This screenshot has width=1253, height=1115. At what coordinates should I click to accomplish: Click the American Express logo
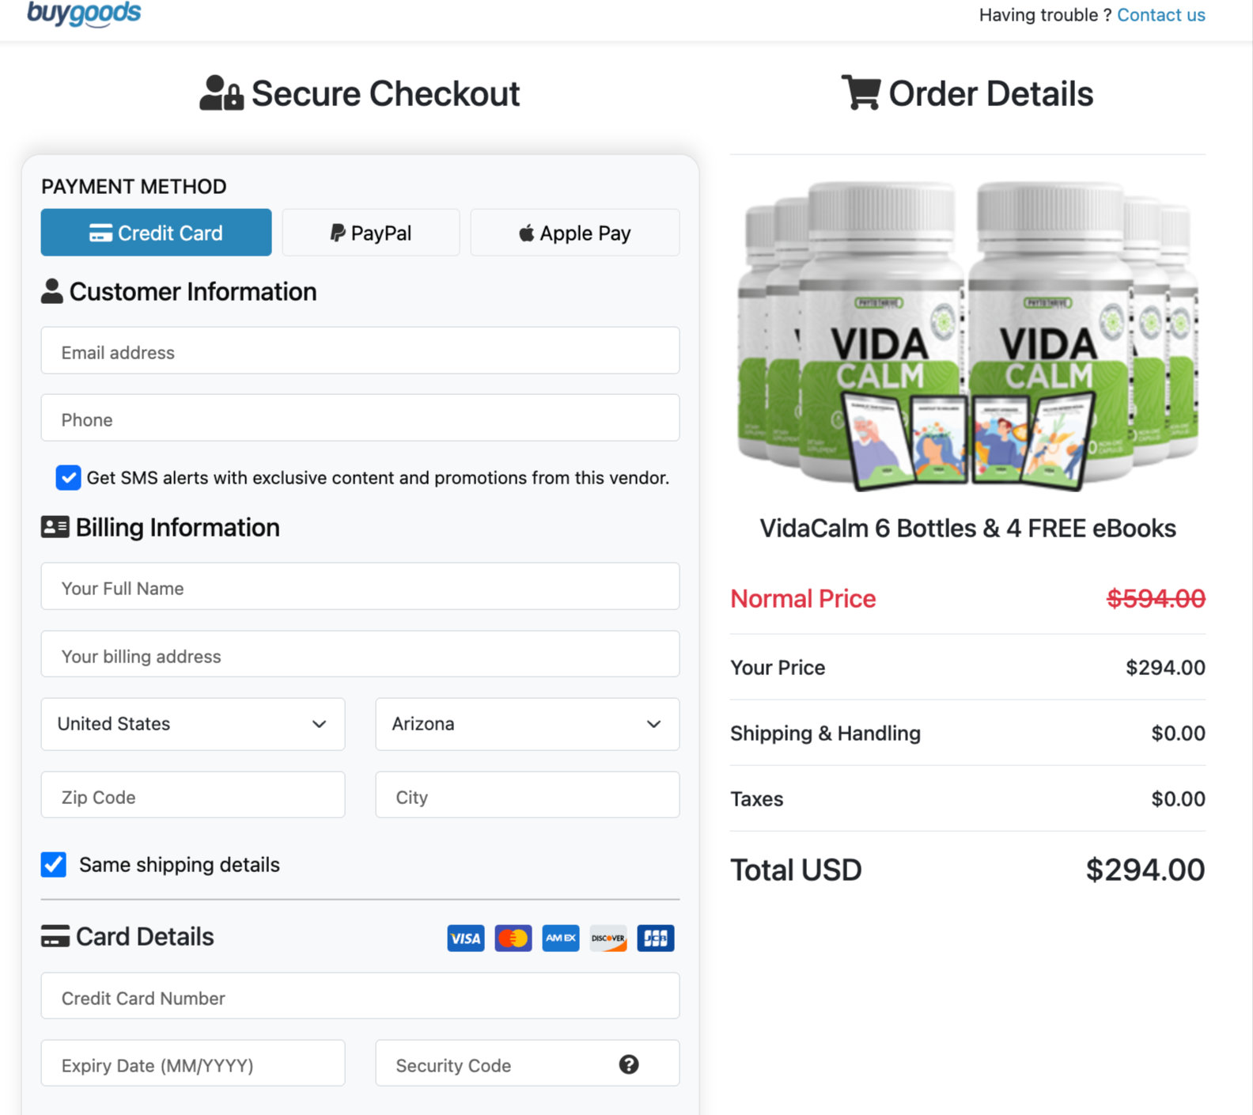click(x=561, y=938)
